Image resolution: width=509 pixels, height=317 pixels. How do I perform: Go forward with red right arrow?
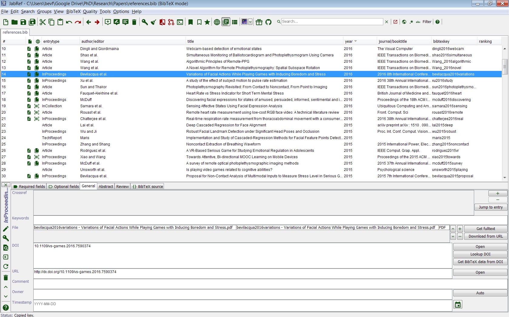pos(97,22)
